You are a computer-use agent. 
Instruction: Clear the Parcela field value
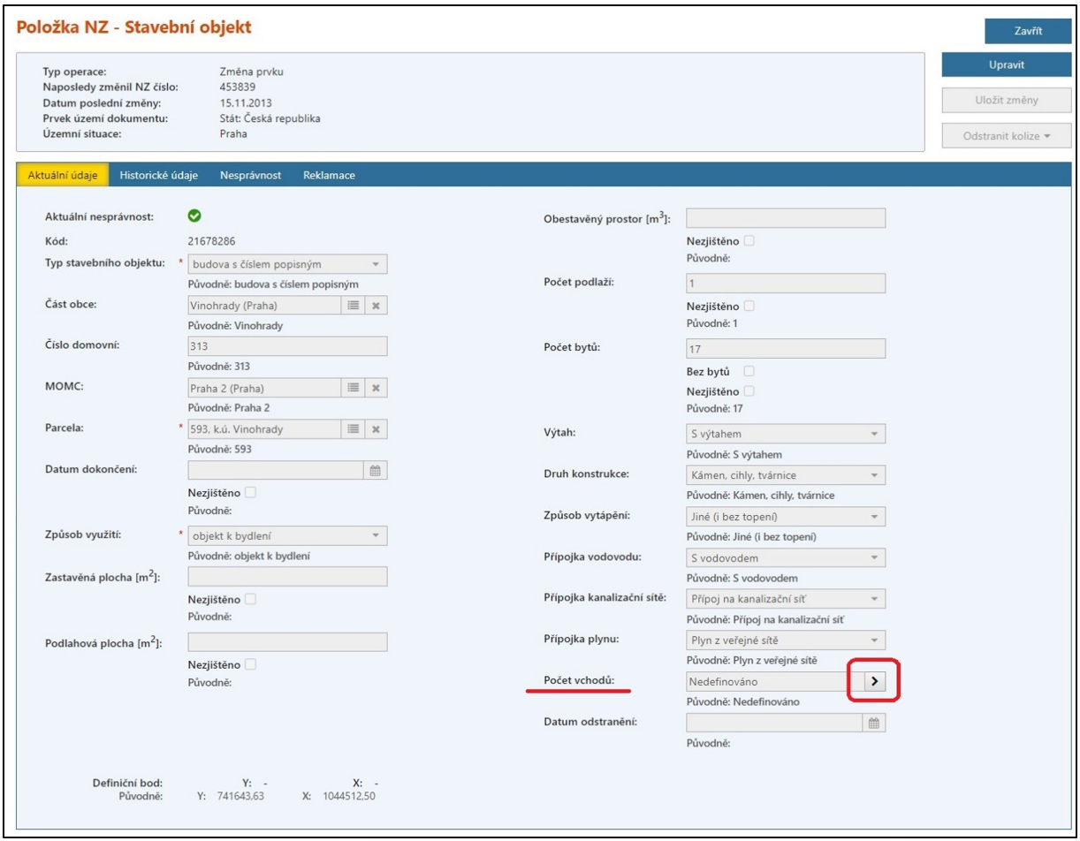click(x=376, y=429)
